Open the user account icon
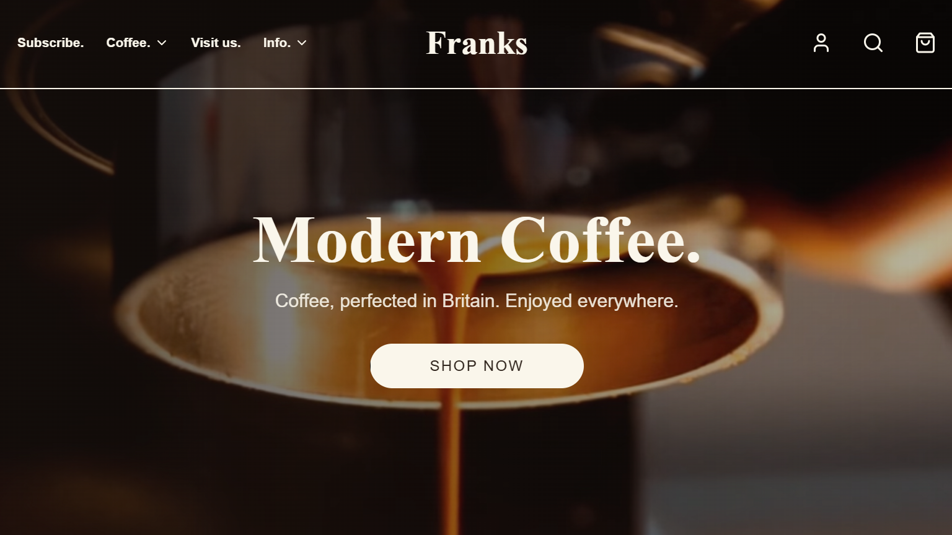Image resolution: width=952 pixels, height=535 pixels. (821, 43)
